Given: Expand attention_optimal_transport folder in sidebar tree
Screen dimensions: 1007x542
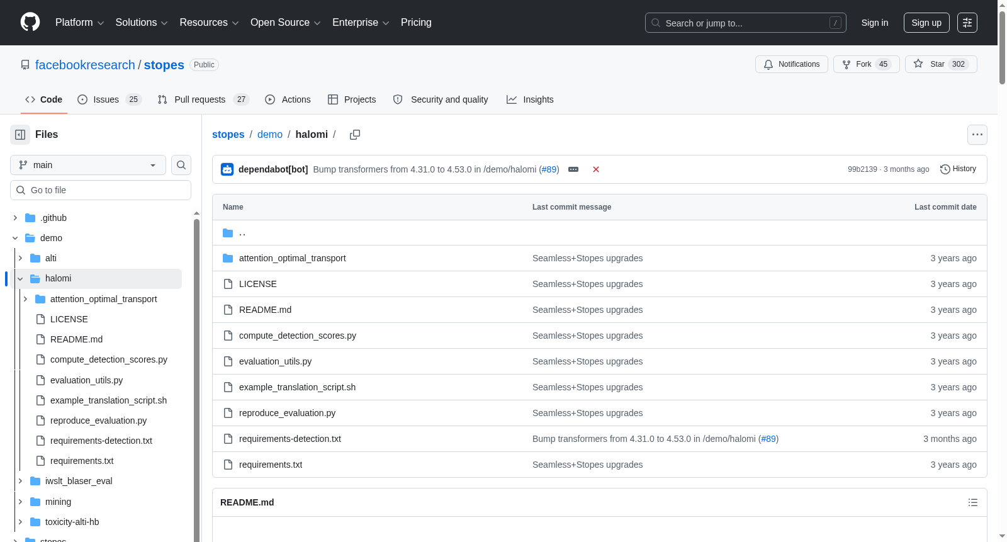Looking at the screenshot, I should (25, 299).
